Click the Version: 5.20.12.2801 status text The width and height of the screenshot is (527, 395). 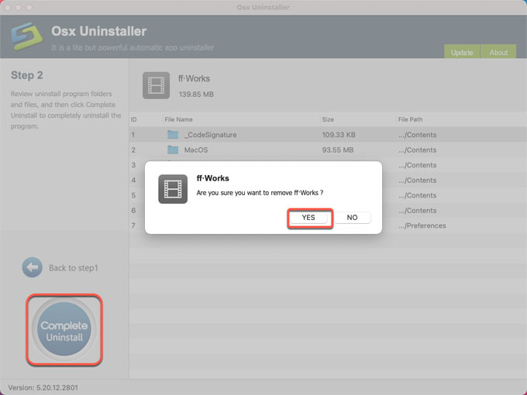click(43, 387)
